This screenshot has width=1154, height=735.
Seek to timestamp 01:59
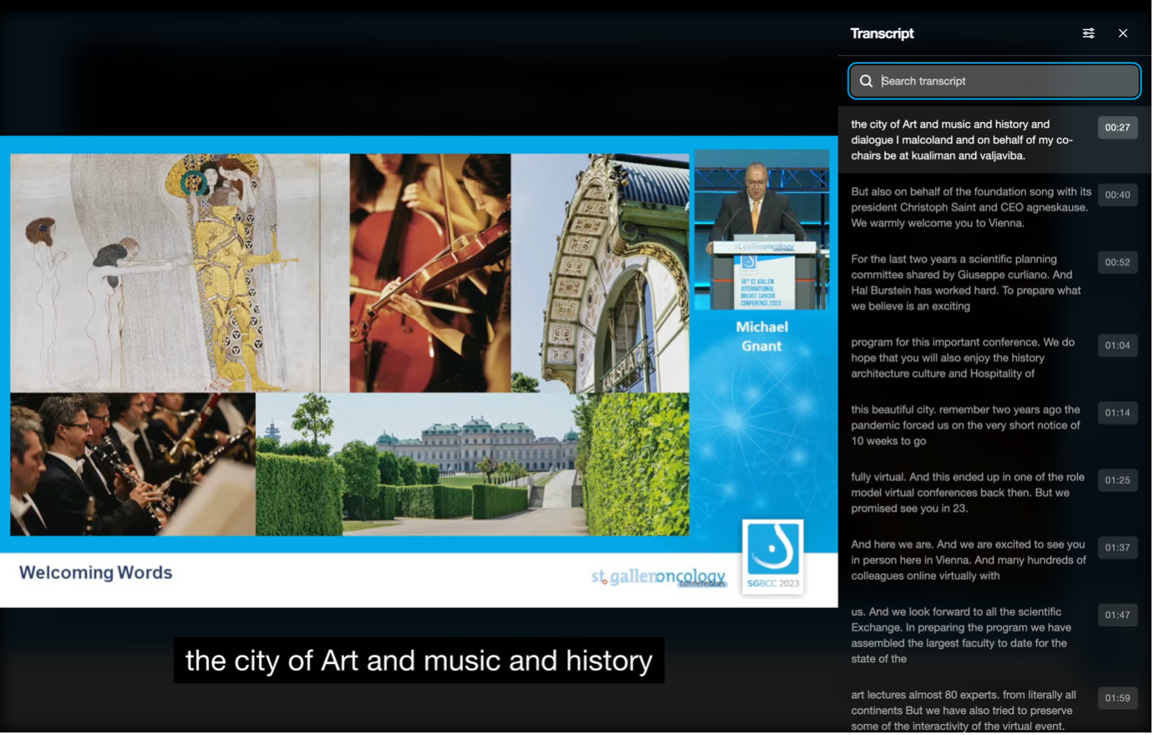tap(1116, 698)
